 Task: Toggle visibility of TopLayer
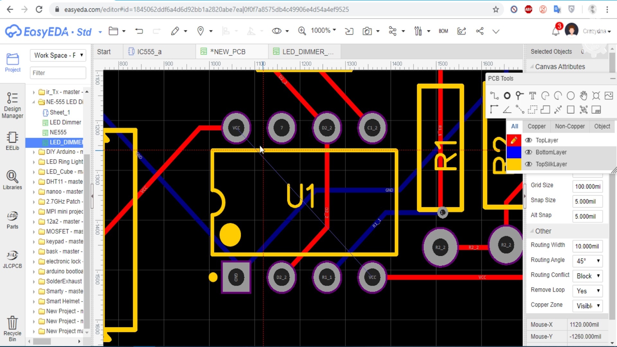[528, 140]
